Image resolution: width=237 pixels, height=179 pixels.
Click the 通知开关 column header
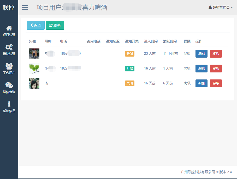[x=132, y=41]
